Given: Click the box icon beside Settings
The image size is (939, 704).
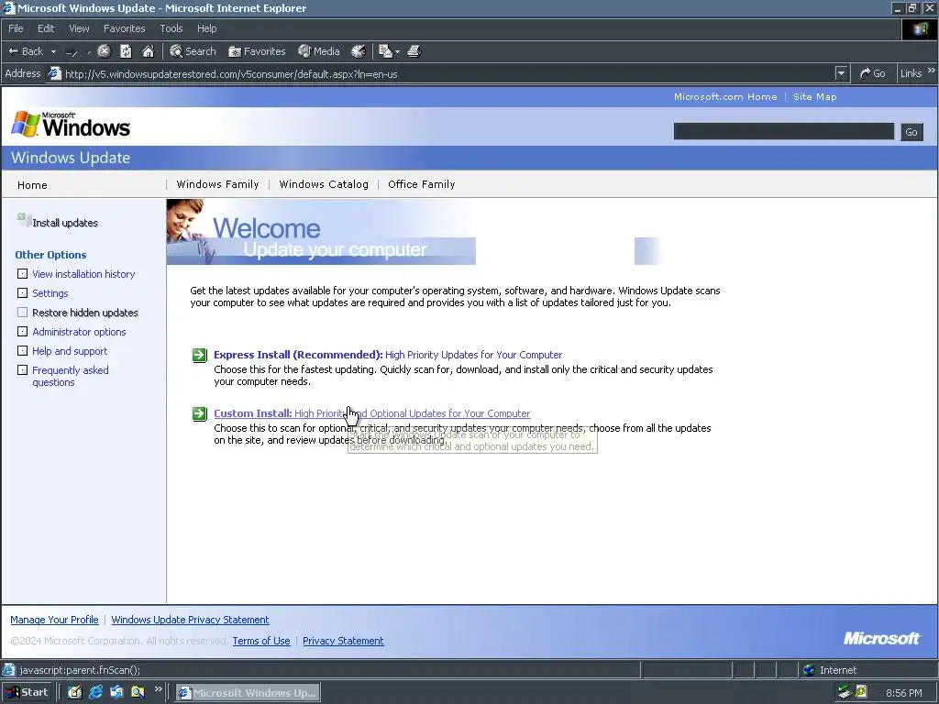Looking at the screenshot, I should [x=23, y=293].
